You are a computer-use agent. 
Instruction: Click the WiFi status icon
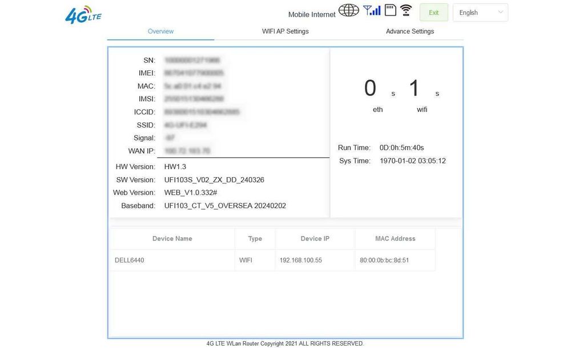pyautogui.click(x=406, y=10)
